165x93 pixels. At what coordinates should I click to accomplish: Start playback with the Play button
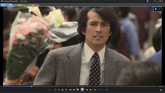coord(82,90)
